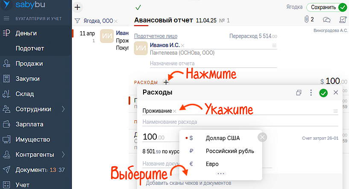Select Доллар США currency option

223,138
